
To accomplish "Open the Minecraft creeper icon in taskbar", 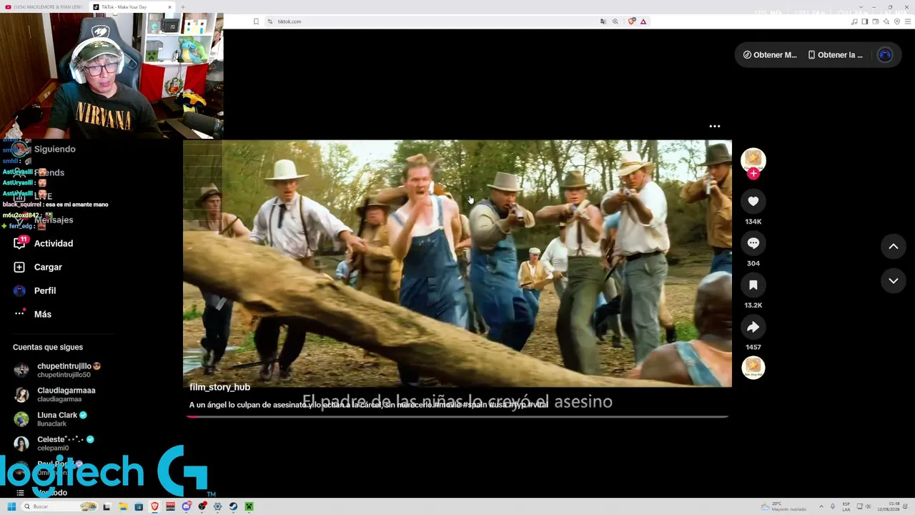I will [249, 506].
